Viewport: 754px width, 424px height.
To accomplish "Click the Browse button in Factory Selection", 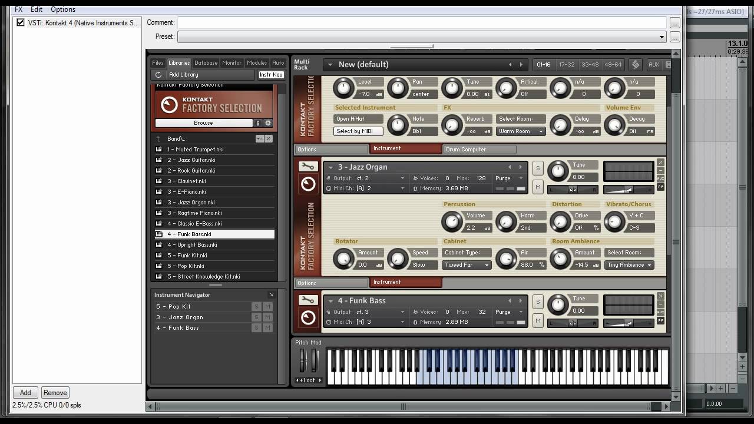I will (203, 123).
